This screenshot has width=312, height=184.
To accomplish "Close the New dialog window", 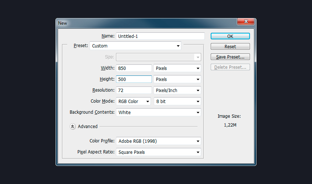I will click(x=246, y=22).
